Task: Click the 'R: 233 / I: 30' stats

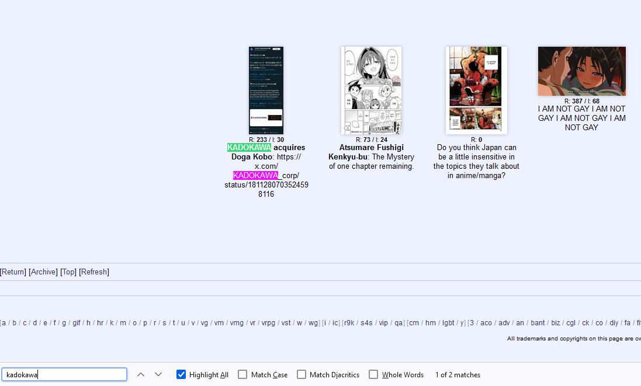Action: coord(266,140)
